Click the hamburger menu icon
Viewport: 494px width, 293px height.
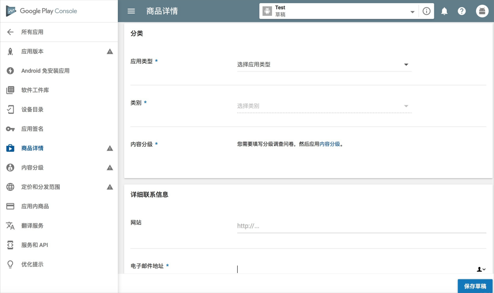(x=131, y=11)
